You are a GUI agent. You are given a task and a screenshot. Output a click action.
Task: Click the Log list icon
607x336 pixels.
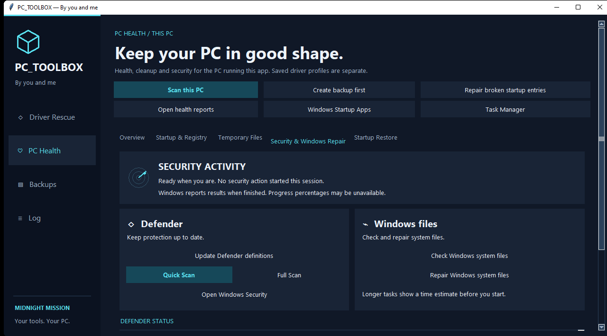20,218
